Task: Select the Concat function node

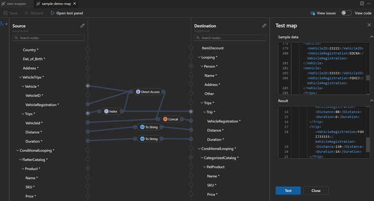Action: pos(171,119)
